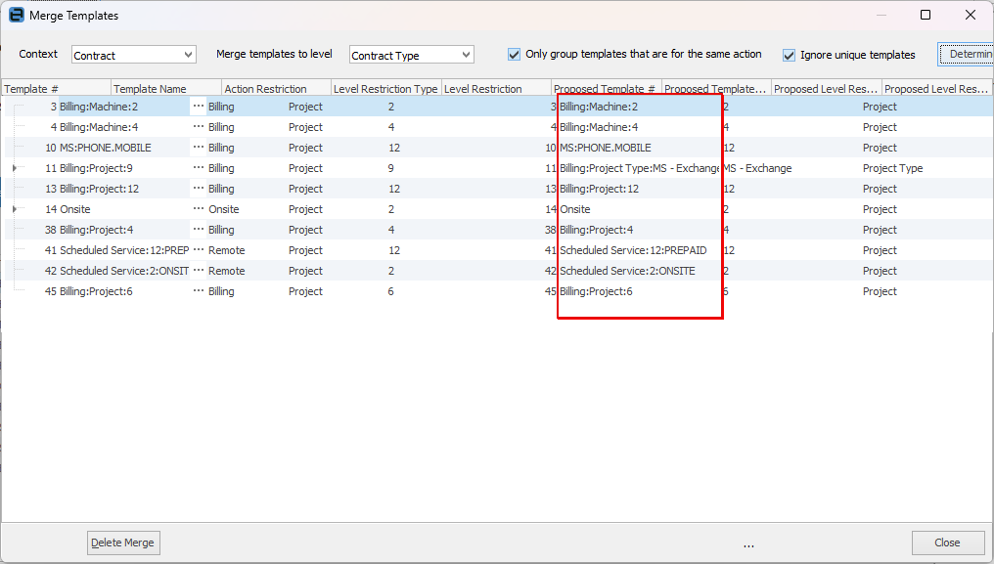Open ellipsis for Billing:Project:12 row
The width and height of the screenshot is (994, 564).
[199, 189]
